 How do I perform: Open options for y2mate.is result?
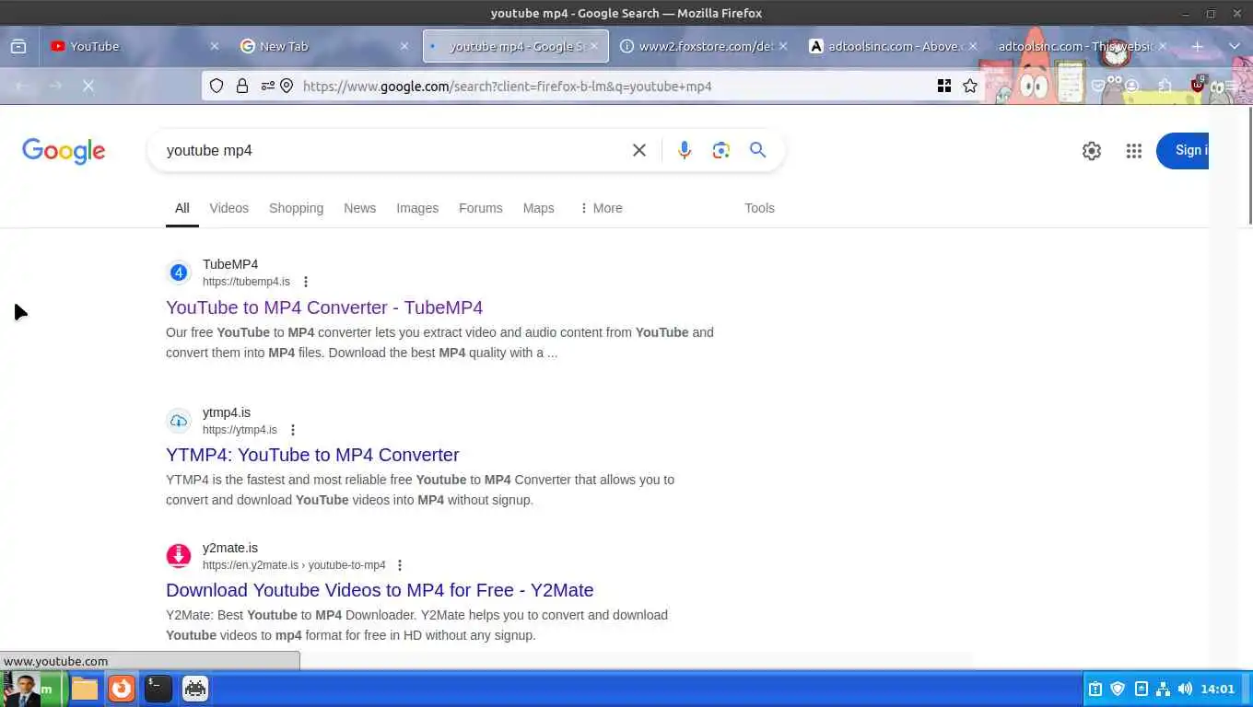pyautogui.click(x=400, y=565)
